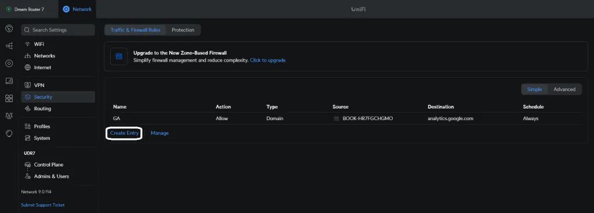Select the Simple view toggle
Image resolution: width=594 pixels, height=213 pixels.
[x=534, y=89]
